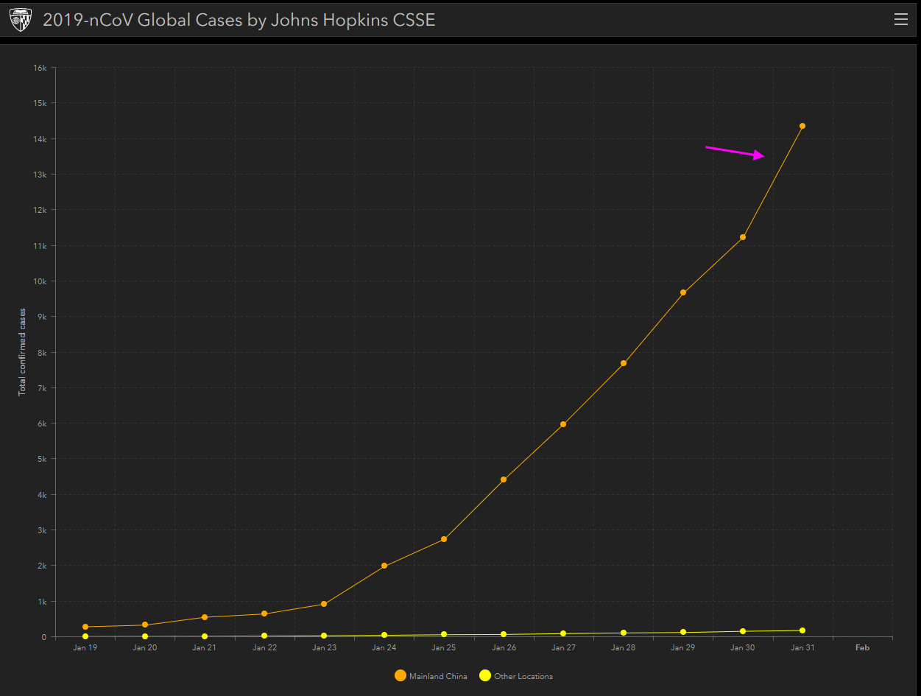Click the Feb label on the x-axis
Image resolution: width=921 pixels, height=696 pixels.
coord(862,648)
